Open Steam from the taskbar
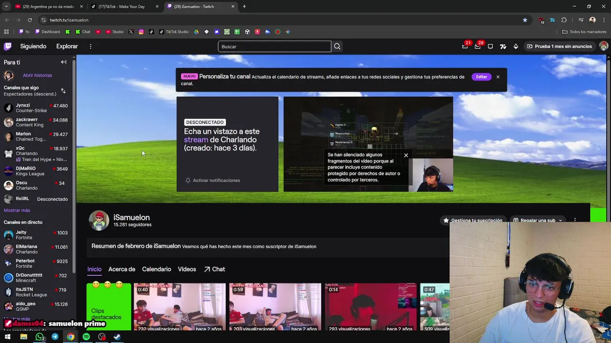This screenshot has height=343, width=611. coord(117,337)
